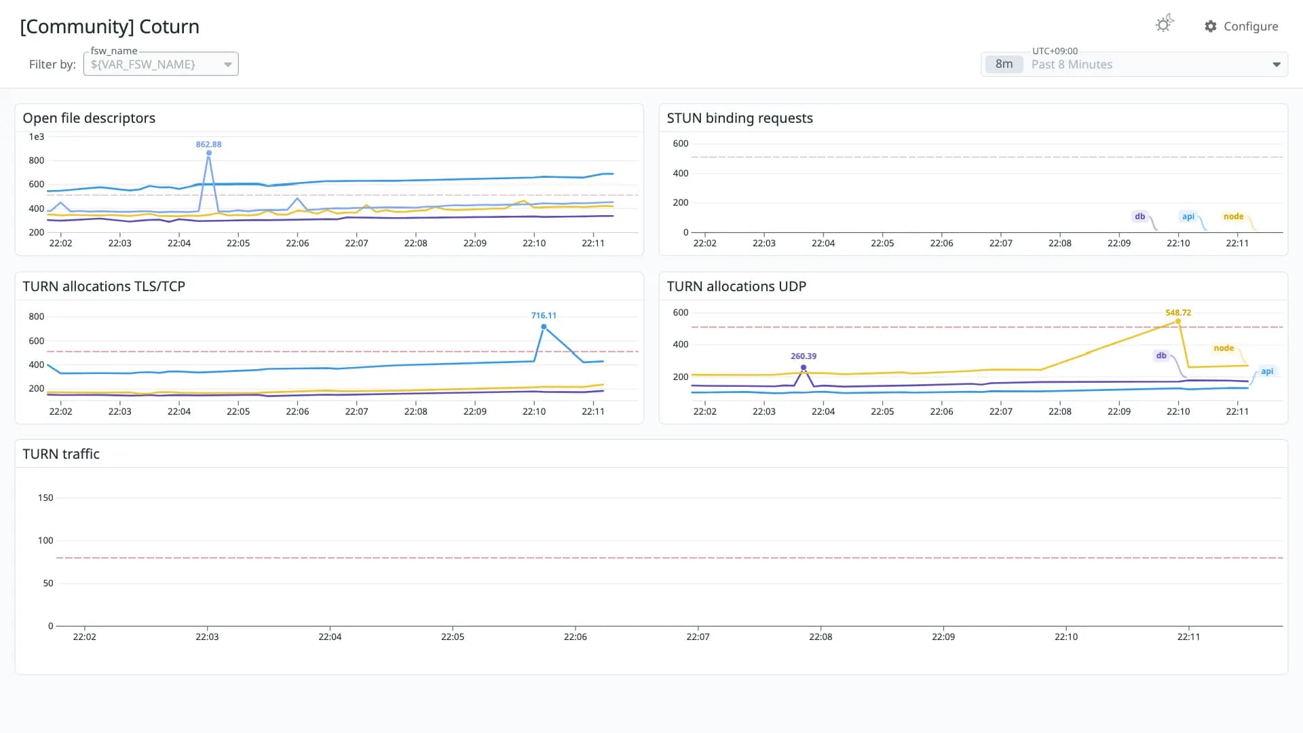
Task: Select node tag in TURN allocations UDP
Action: click(1224, 348)
